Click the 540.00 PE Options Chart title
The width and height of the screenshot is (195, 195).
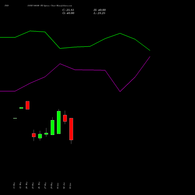(50, 6)
